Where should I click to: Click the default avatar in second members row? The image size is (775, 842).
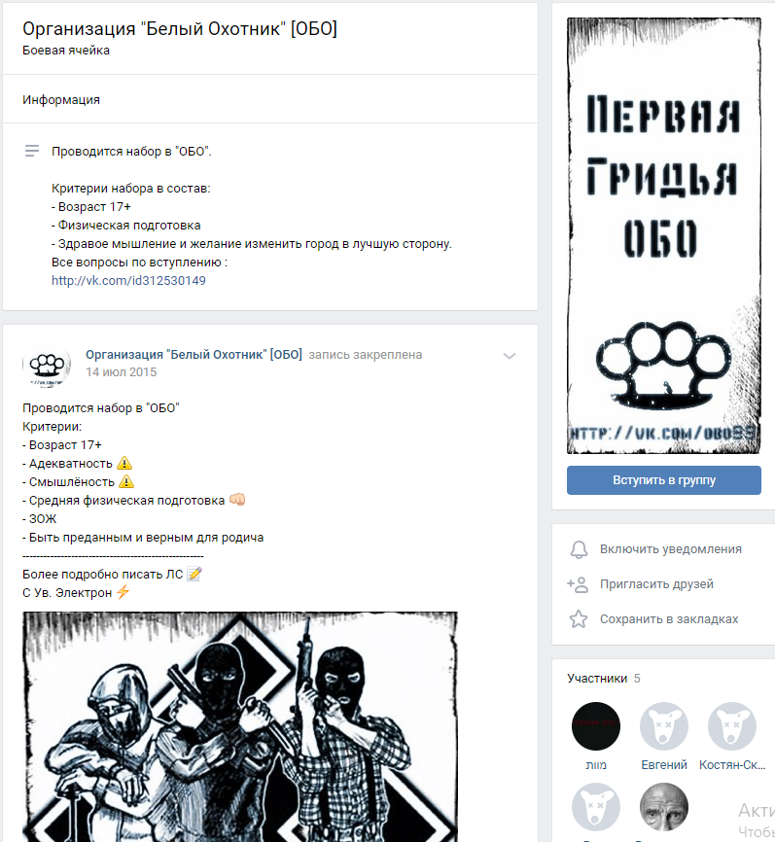596,807
